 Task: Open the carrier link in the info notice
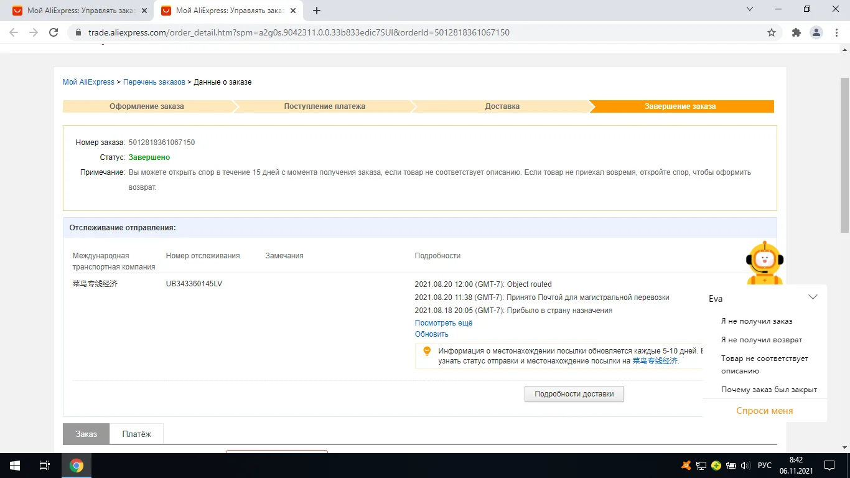tap(655, 360)
